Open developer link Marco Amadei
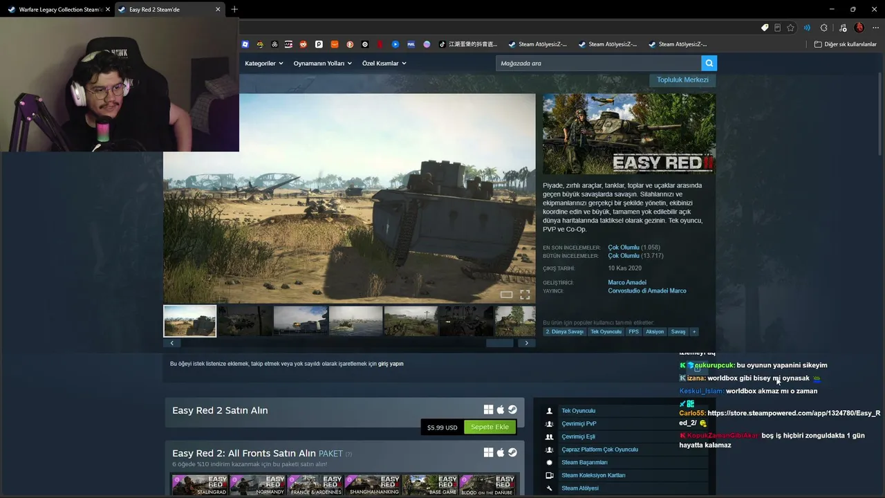The image size is (885, 498). pos(627,282)
